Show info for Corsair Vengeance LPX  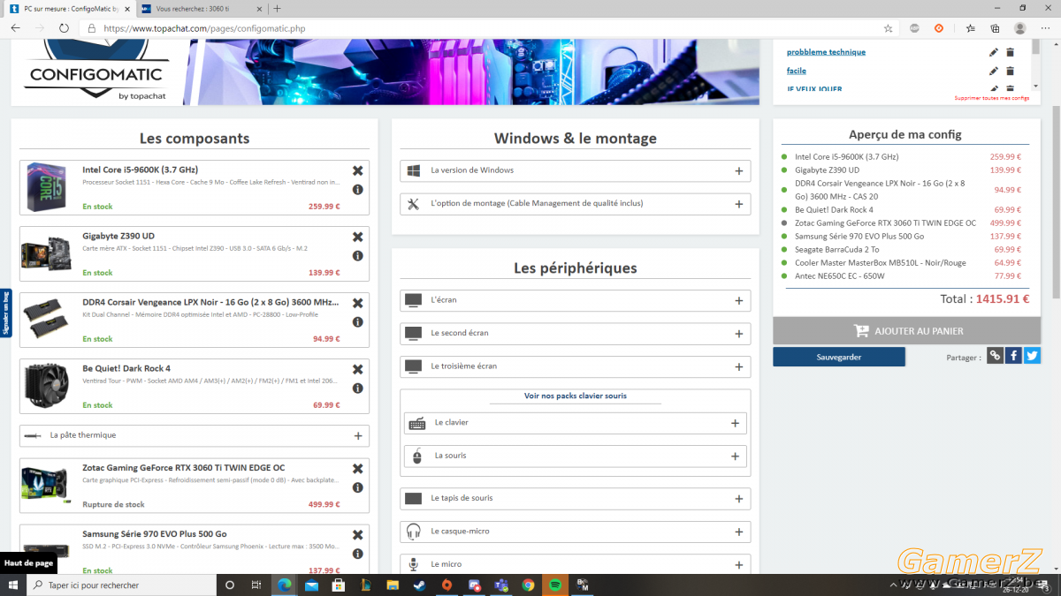click(x=357, y=322)
